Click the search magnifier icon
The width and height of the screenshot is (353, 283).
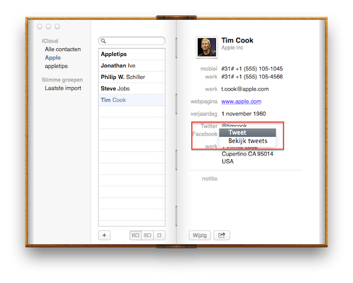pyautogui.click(x=104, y=41)
